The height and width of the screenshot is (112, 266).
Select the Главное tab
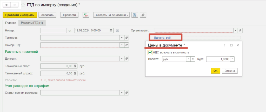(11, 23)
